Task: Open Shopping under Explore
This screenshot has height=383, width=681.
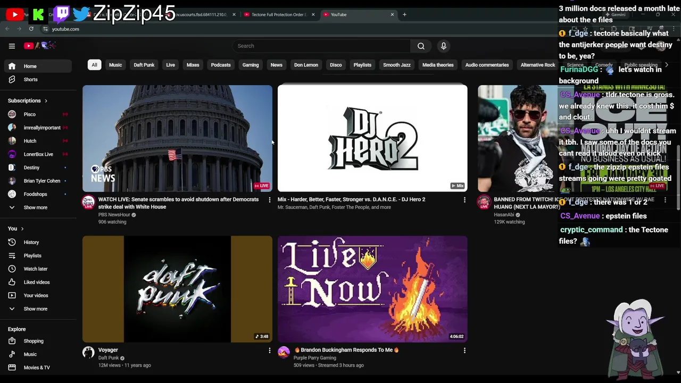Action: coord(37,341)
